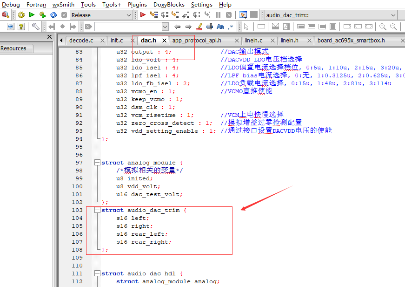Click the Highlight pencil icon
Viewport: 405px width, 287px height.
click(199, 27)
